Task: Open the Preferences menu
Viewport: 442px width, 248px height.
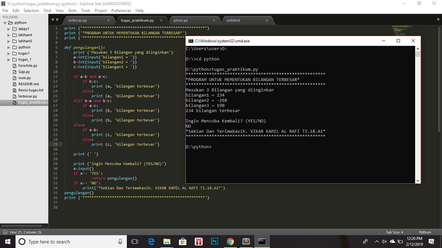Action: click(x=121, y=10)
